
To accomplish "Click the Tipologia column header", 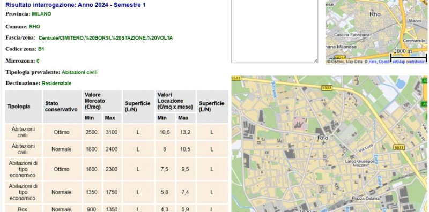I will (23, 107).
